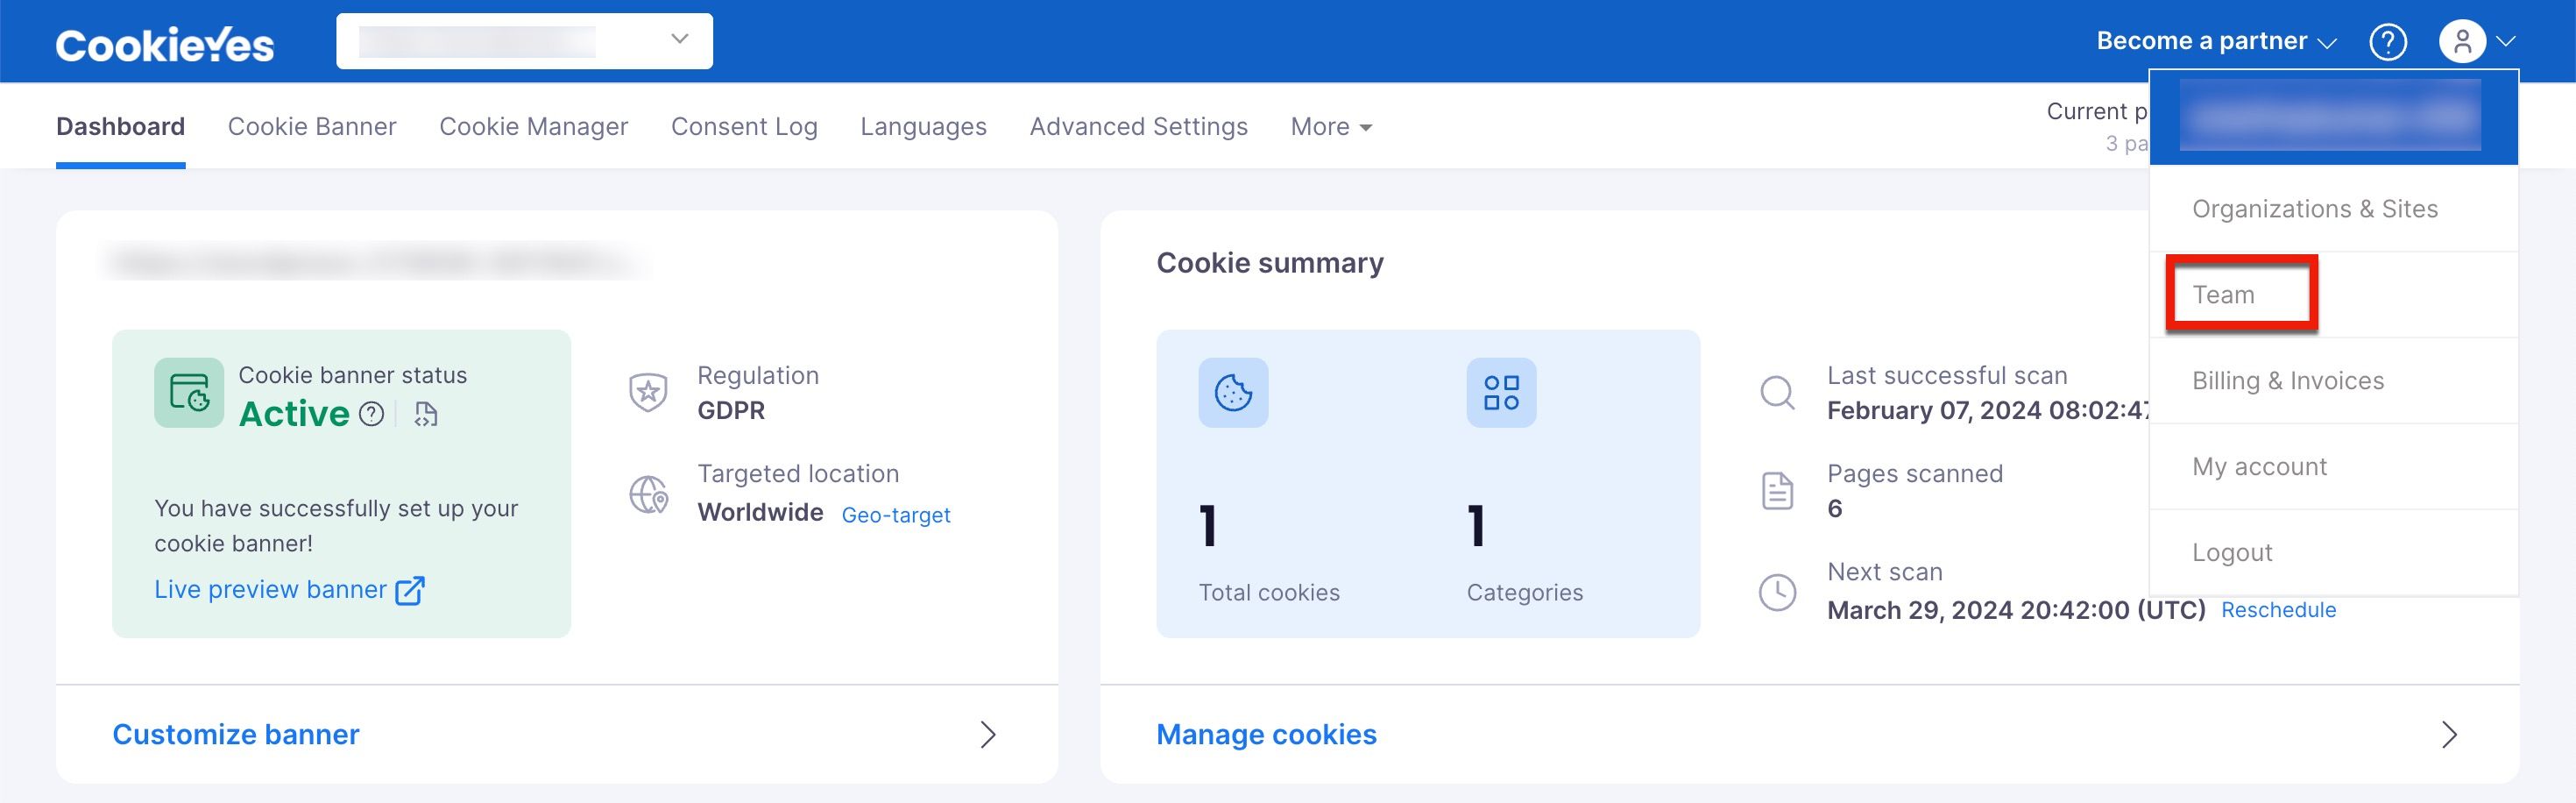Open the site selector dropdown
This screenshot has height=803, width=2576.
click(524, 41)
